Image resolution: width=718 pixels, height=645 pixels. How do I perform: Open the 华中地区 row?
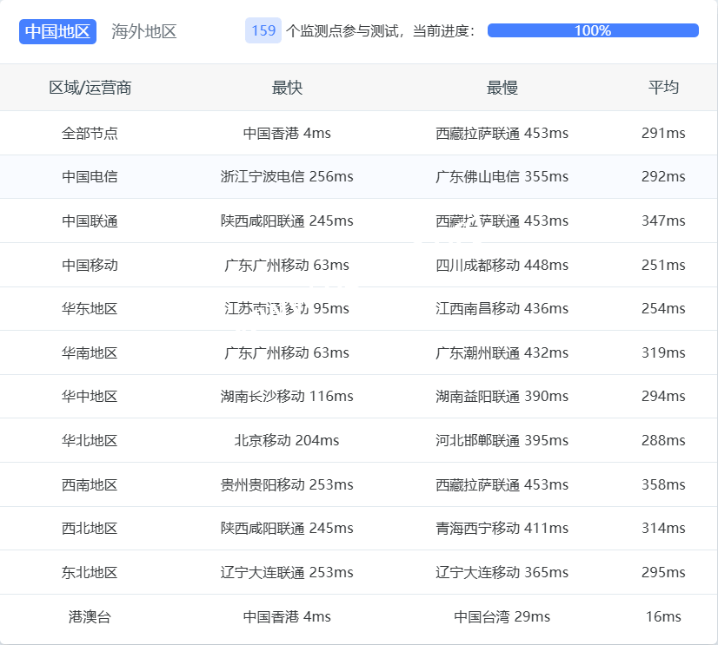point(90,397)
